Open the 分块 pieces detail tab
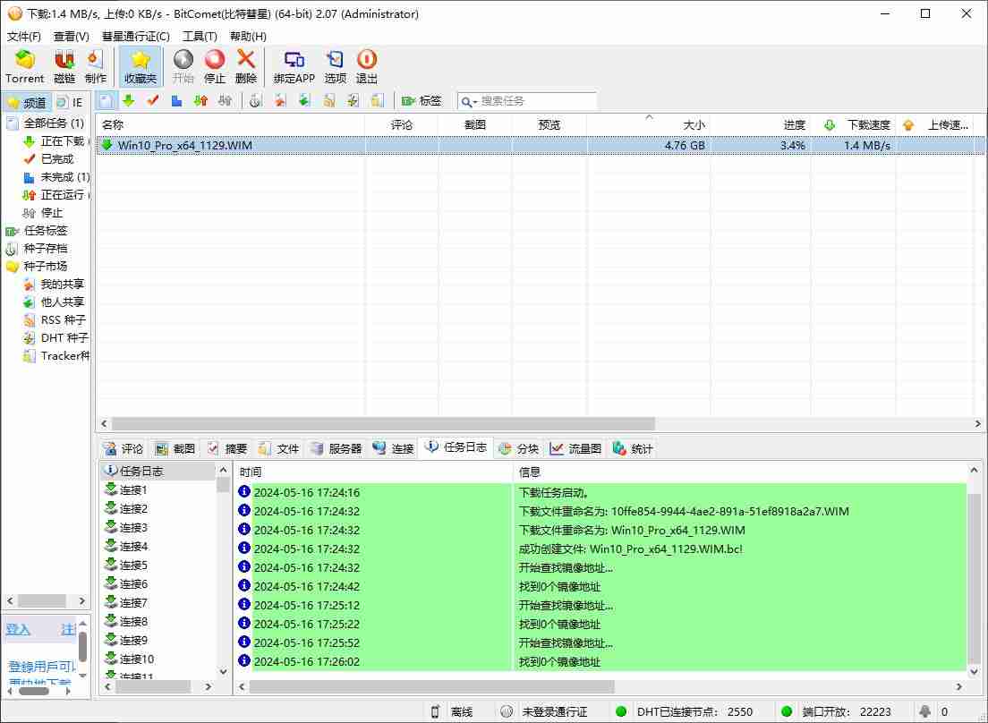The height and width of the screenshot is (723, 988). [518, 448]
